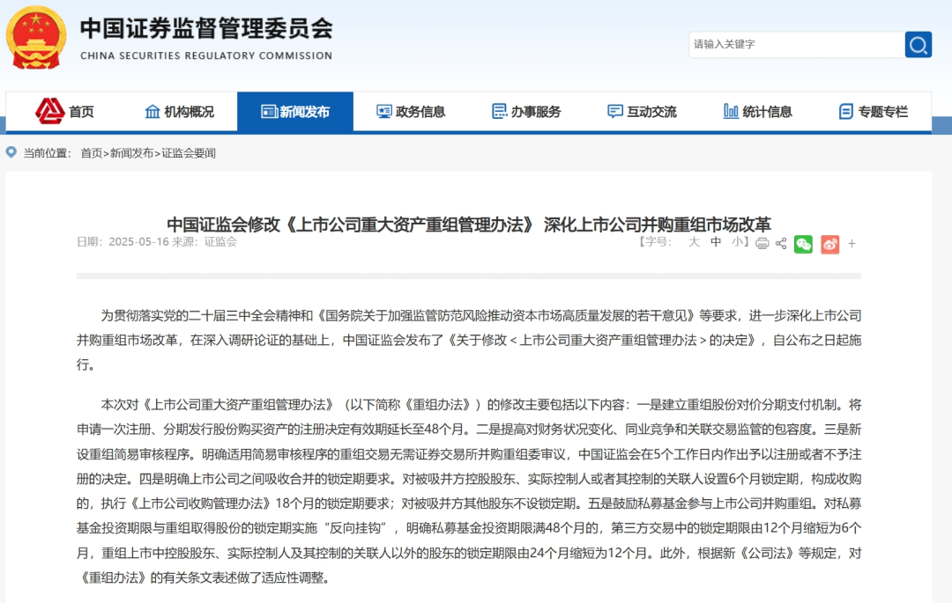The height and width of the screenshot is (603, 952).
Task: Click the national emblem logo
Action: 36,38
